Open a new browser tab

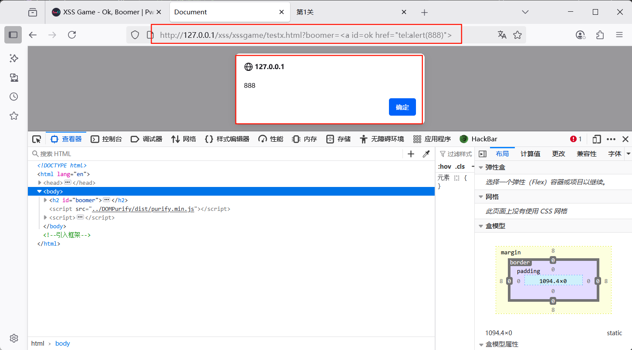point(424,12)
